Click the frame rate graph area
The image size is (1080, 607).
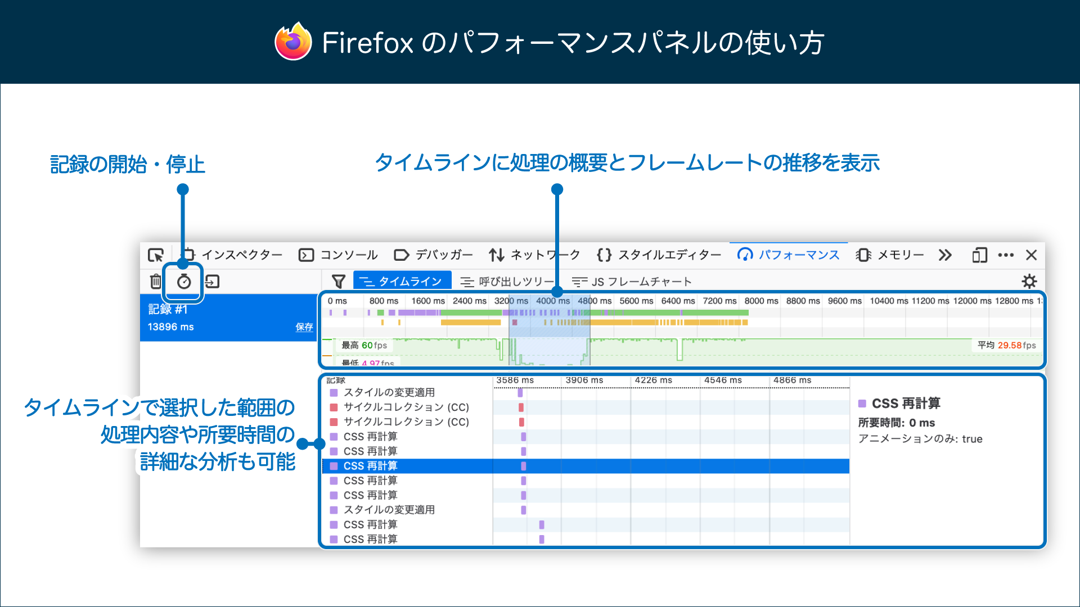[x=682, y=351]
